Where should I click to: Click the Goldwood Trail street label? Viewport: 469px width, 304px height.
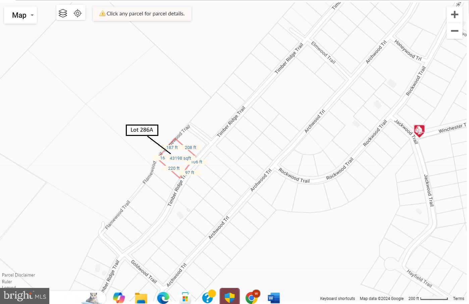point(144,271)
